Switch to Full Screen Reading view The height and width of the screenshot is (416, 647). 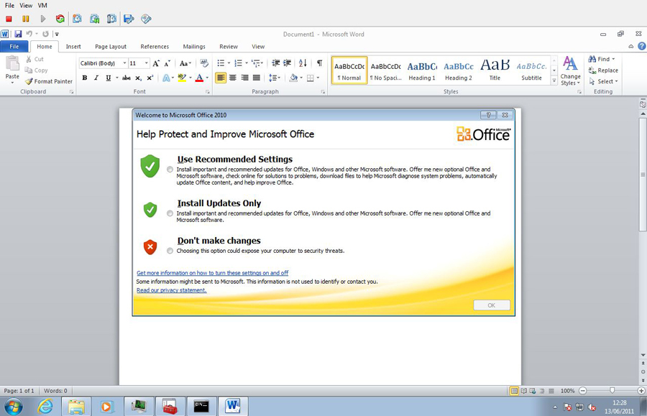523,390
